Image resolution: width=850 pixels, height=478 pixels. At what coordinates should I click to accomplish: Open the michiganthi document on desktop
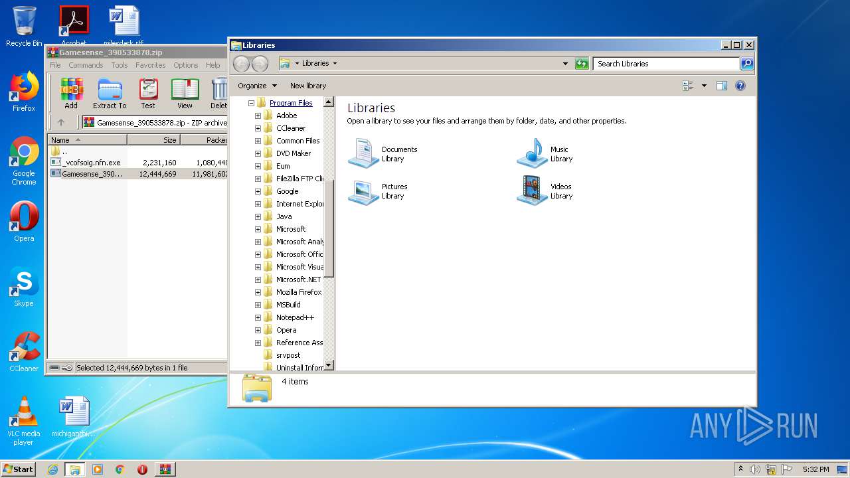[74, 417]
